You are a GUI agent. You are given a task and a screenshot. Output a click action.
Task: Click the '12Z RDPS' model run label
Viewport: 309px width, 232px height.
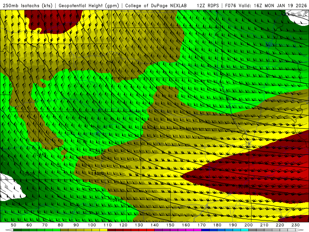pyautogui.click(x=208, y=5)
